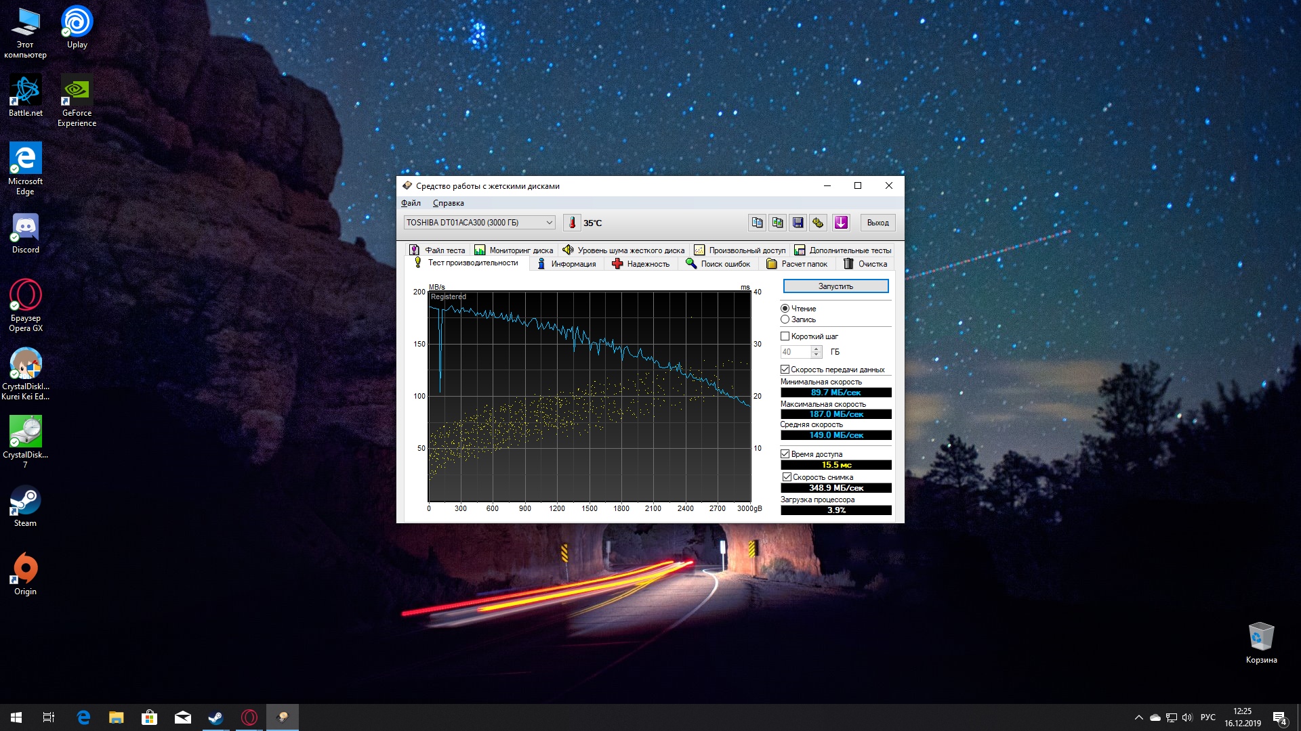Open the Discord desktop shortcut
The image size is (1301, 731).
click(x=26, y=234)
